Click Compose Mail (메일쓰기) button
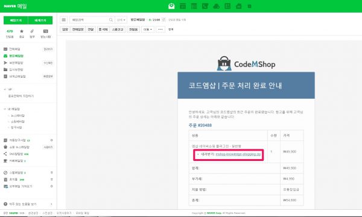362x217 pixels. click(16, 20)
